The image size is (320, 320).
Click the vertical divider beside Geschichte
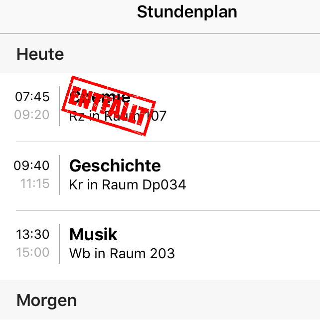pyautogui.click(x=59, y=174)
